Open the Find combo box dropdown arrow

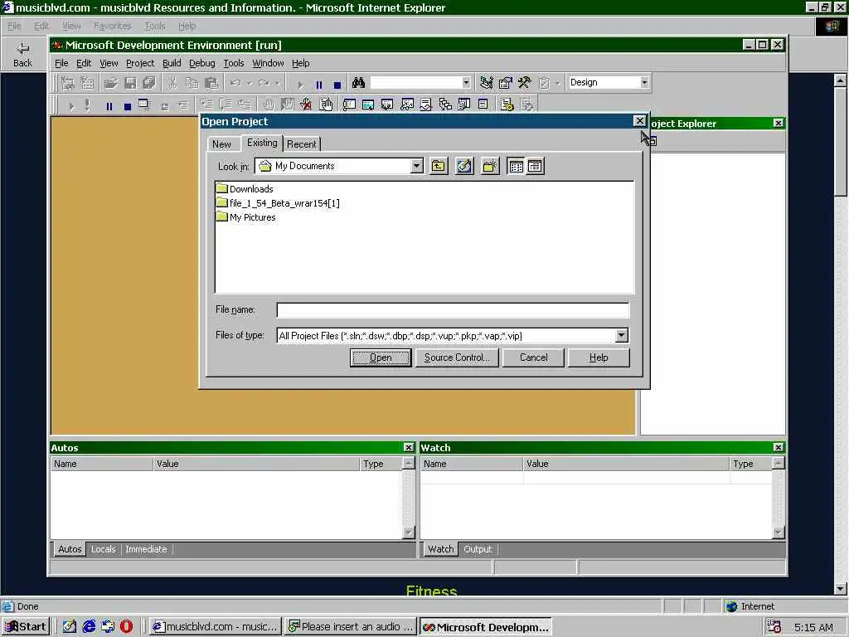pyautogui.click(x=466, y=82)
